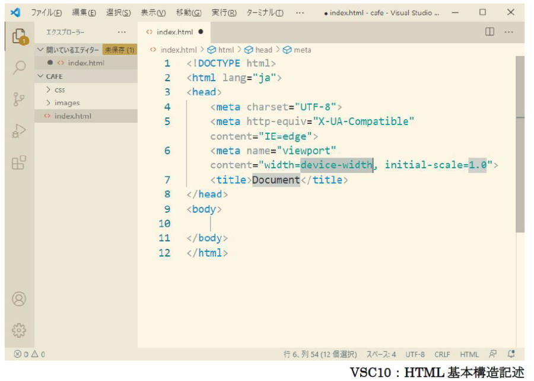Click meta text in breadcrumb path
The height and width of the screenshot is (381, 534).
point(303,50)
